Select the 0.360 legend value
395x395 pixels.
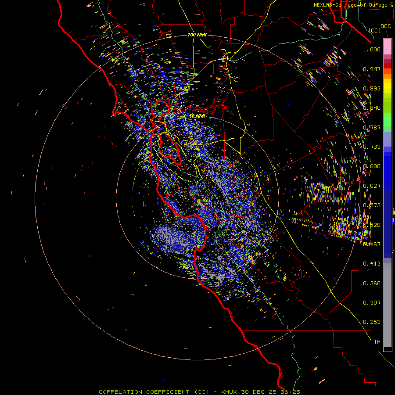[x=372, y=284]
